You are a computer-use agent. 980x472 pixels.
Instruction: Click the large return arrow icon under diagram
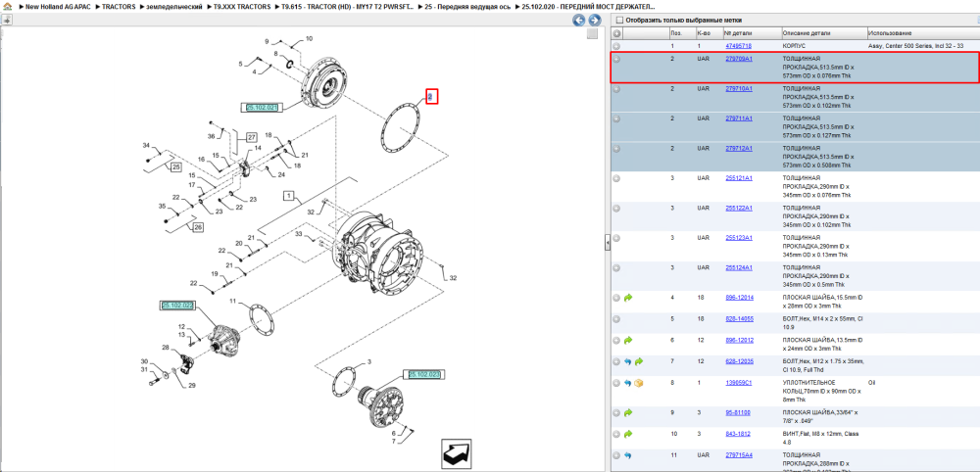456,454
